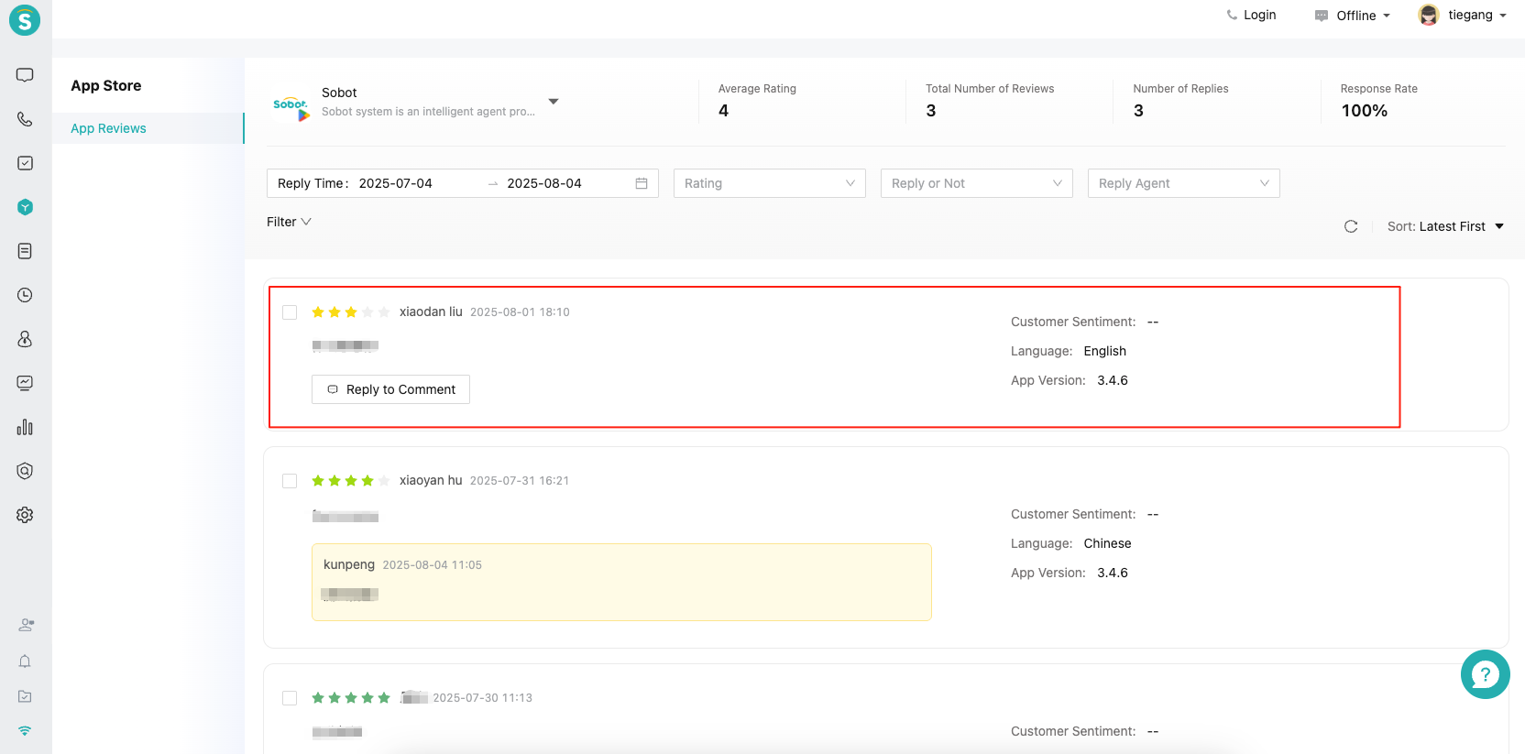The image size is (1525, 754).
Task: Click the Login phone link
Action: coord(1251,16)
